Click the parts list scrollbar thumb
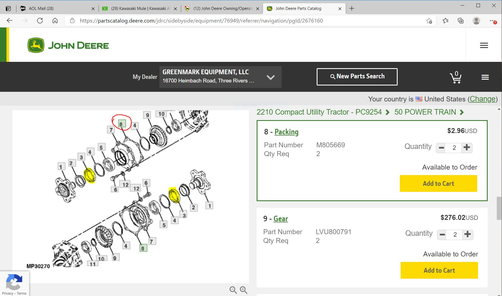This screenshot has height=296, width=502. pos(499,208)
